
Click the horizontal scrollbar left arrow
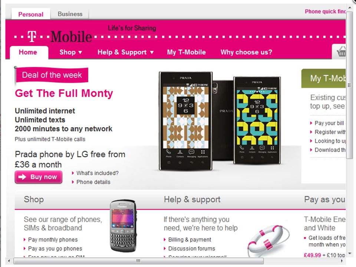click(x=9, y=261)
